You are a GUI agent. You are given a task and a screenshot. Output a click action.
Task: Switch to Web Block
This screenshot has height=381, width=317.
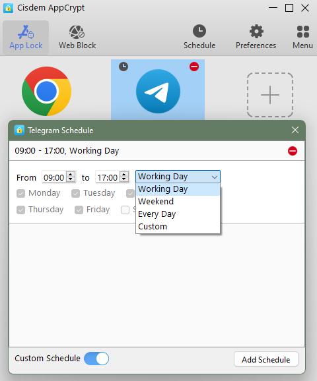point(77,37)
